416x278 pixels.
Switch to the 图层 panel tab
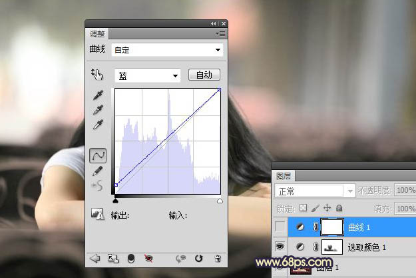point(284,176)
